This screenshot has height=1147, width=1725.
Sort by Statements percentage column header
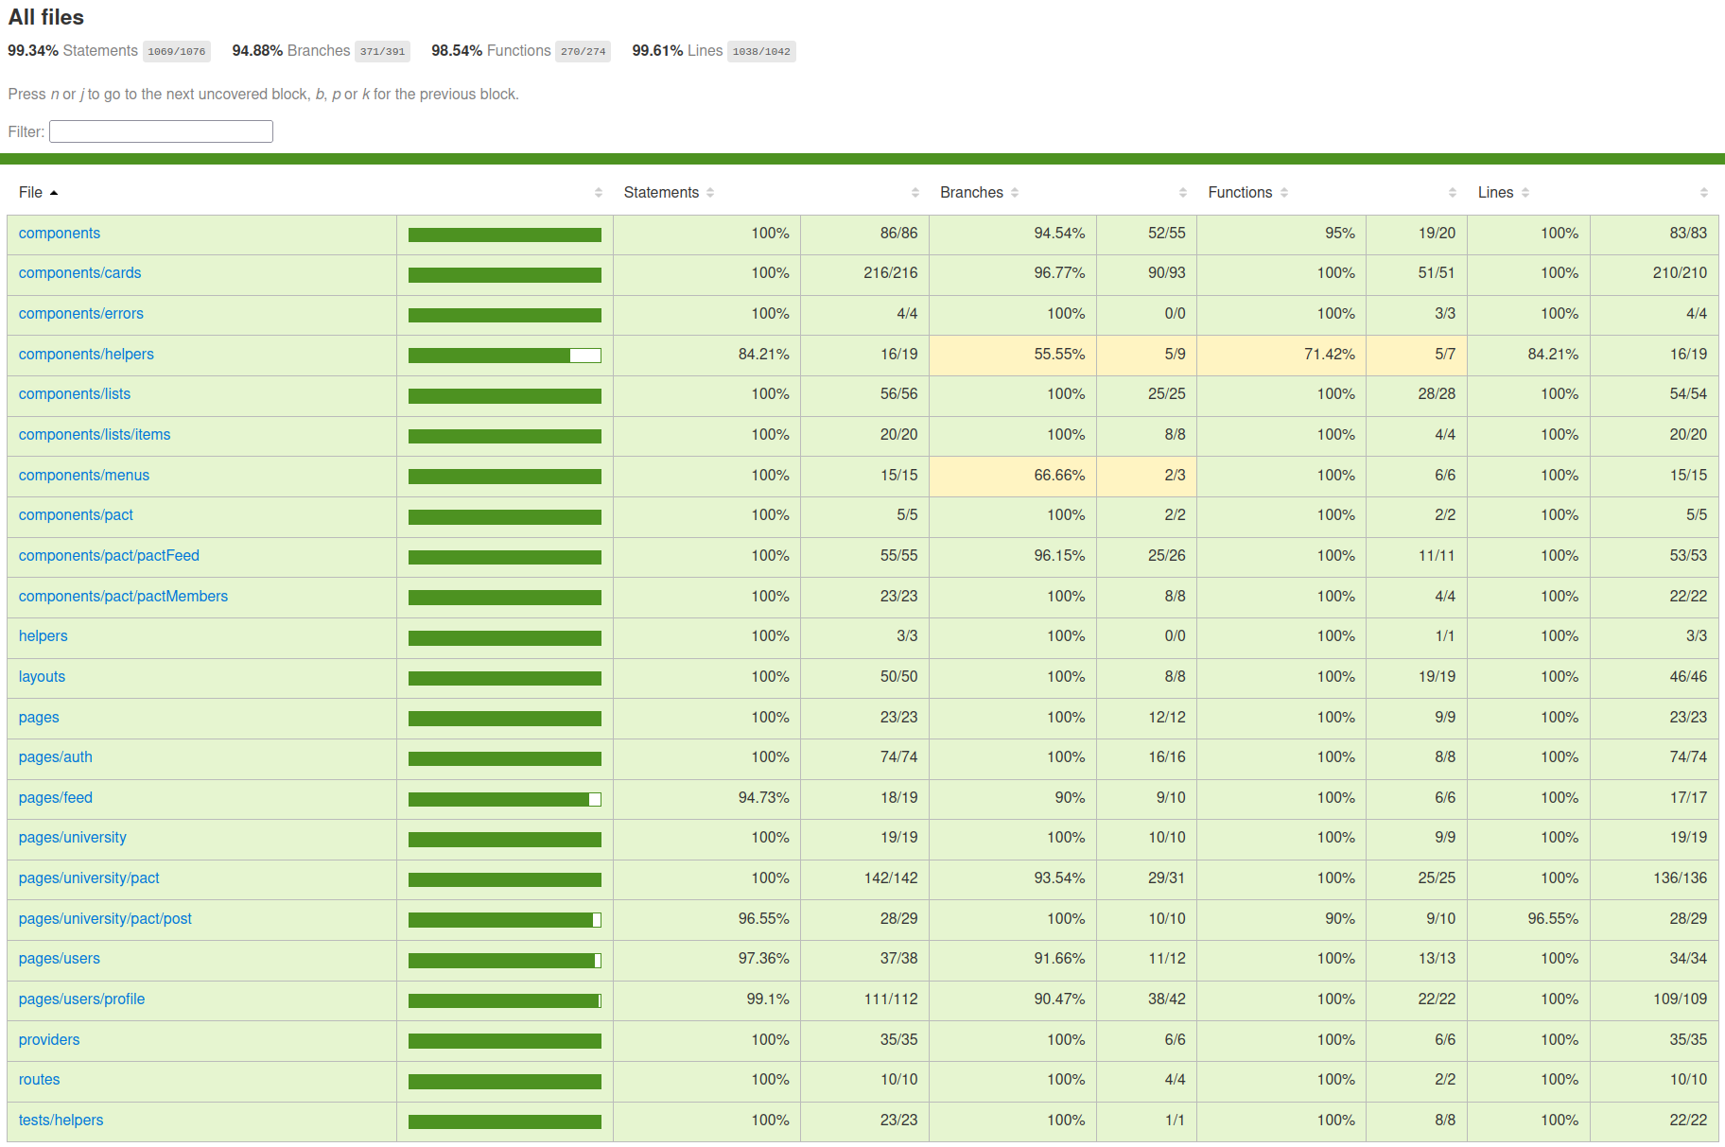[x=669, y=192]
